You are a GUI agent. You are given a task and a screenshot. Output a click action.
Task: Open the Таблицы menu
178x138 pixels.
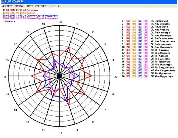tap(19, 6)
